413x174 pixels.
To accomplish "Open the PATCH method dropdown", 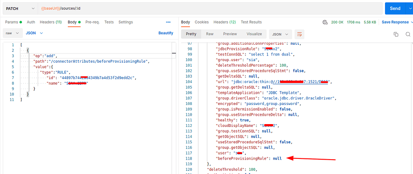I will pos(20,8).
